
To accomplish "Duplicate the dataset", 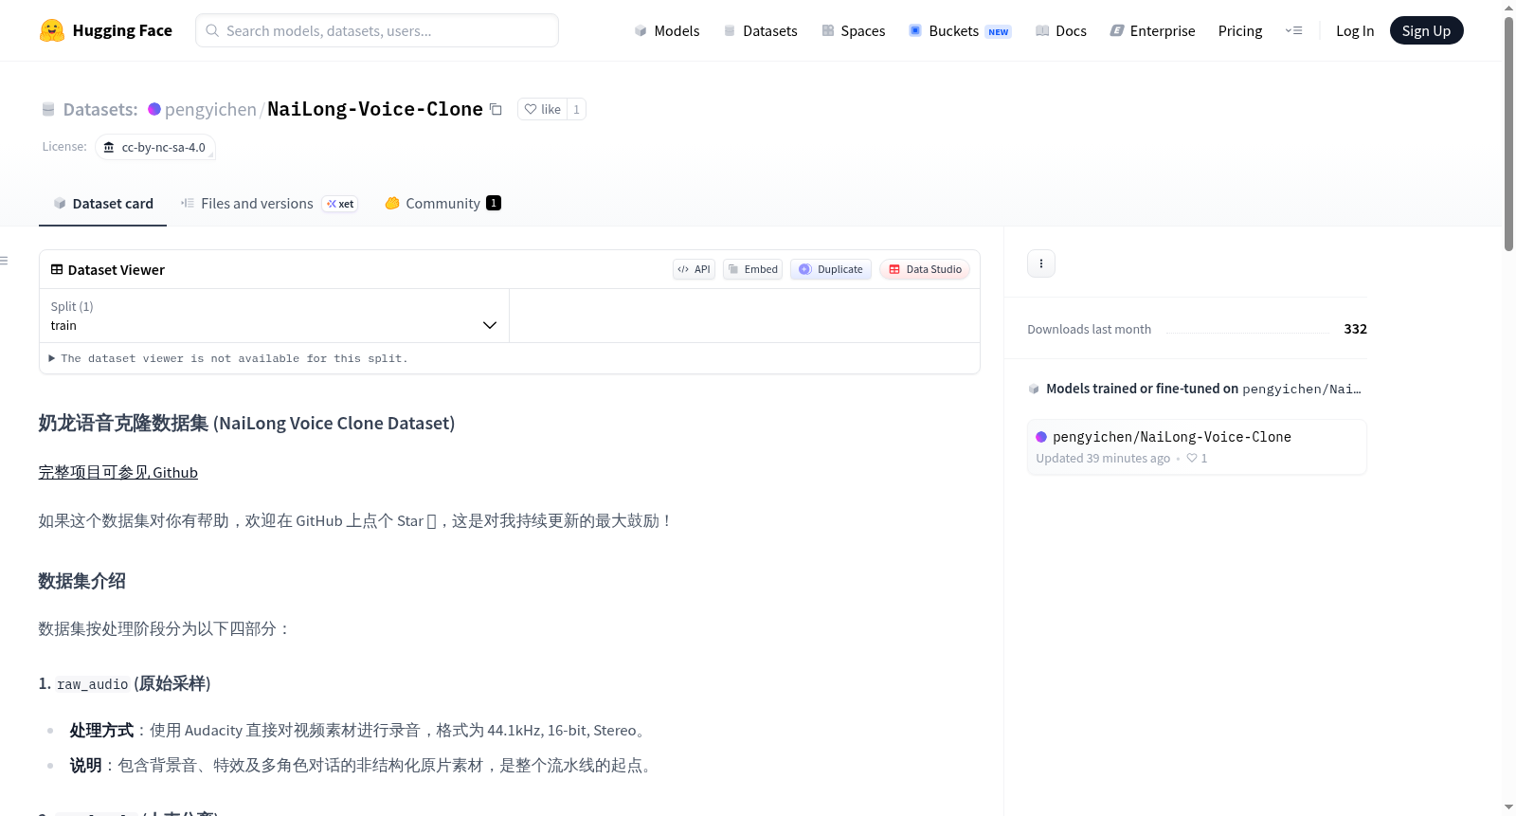I will coord(831,269).
